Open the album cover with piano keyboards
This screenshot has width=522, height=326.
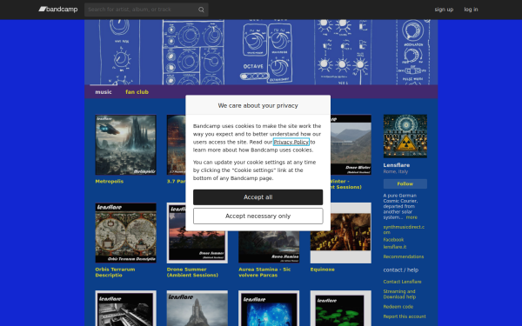(x=125, y=309)
